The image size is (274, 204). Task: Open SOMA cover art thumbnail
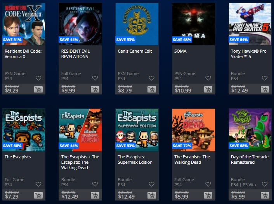click(x=194, y=24)
